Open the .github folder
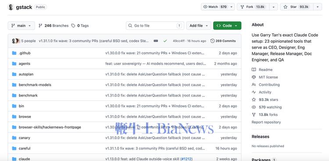This screenshot has height=161, width=329. [25, 53]
